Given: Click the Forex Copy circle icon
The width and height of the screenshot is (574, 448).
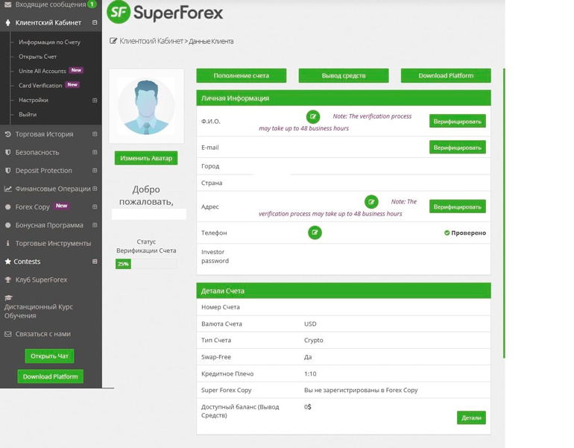Looking at the screenshot, I should click(x=7, y=206).
